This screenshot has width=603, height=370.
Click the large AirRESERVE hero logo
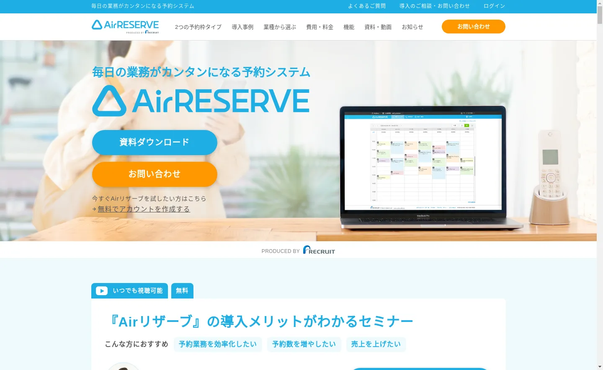[201, 101]
